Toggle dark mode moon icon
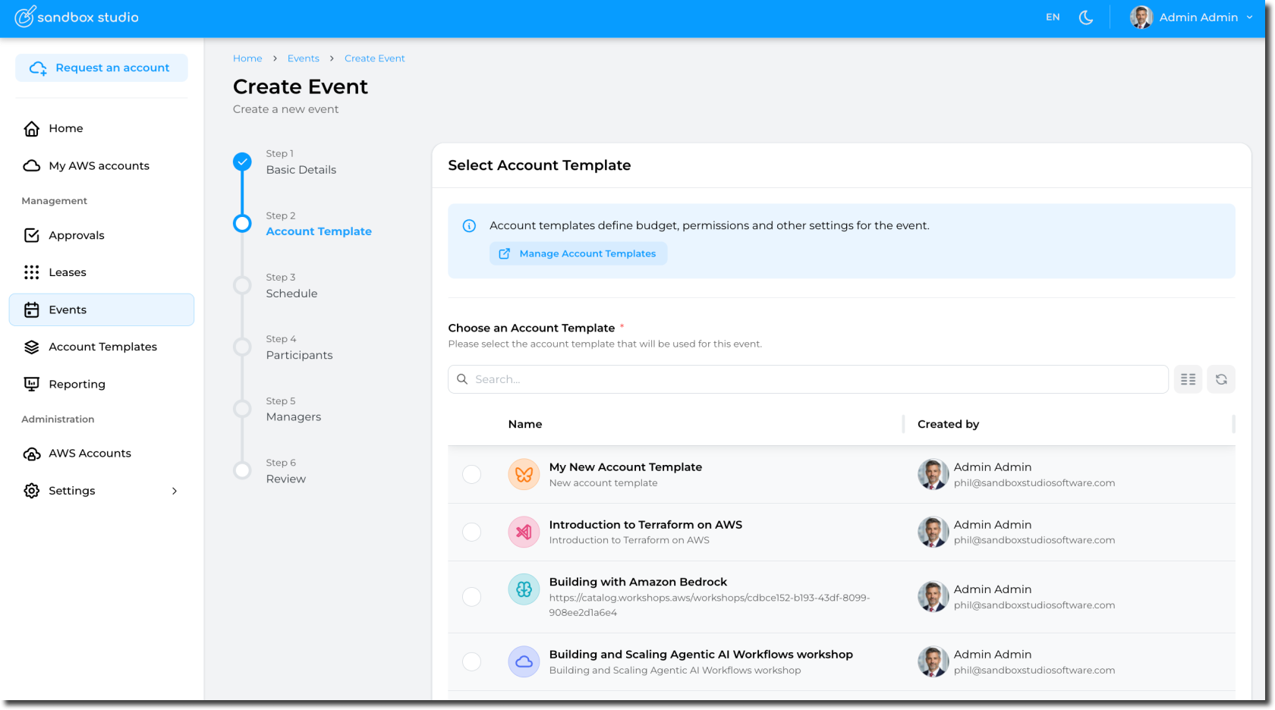The image size is (1275, 710). pyautogui.click(x=1086, y=17)
